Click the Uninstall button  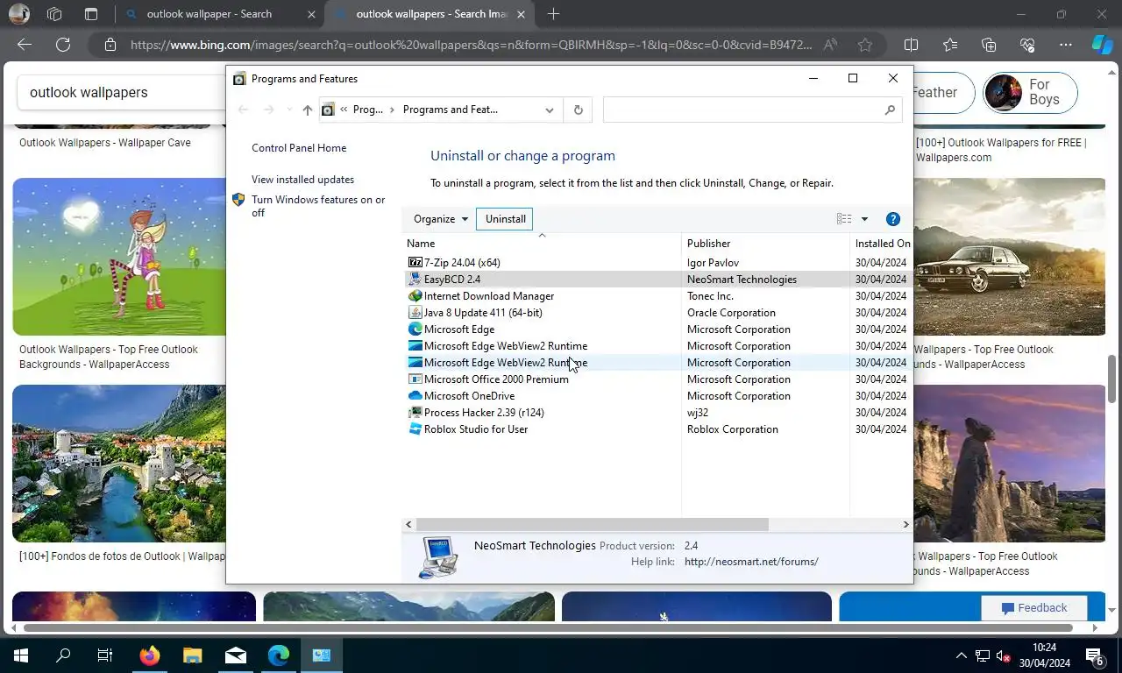(506, 219)
